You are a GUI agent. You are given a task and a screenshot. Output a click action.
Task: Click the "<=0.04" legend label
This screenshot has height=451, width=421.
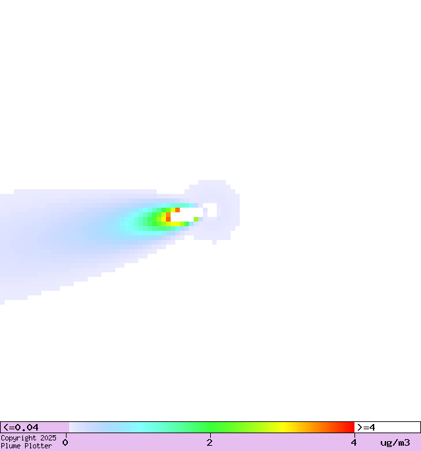click(x=21, y=427)
